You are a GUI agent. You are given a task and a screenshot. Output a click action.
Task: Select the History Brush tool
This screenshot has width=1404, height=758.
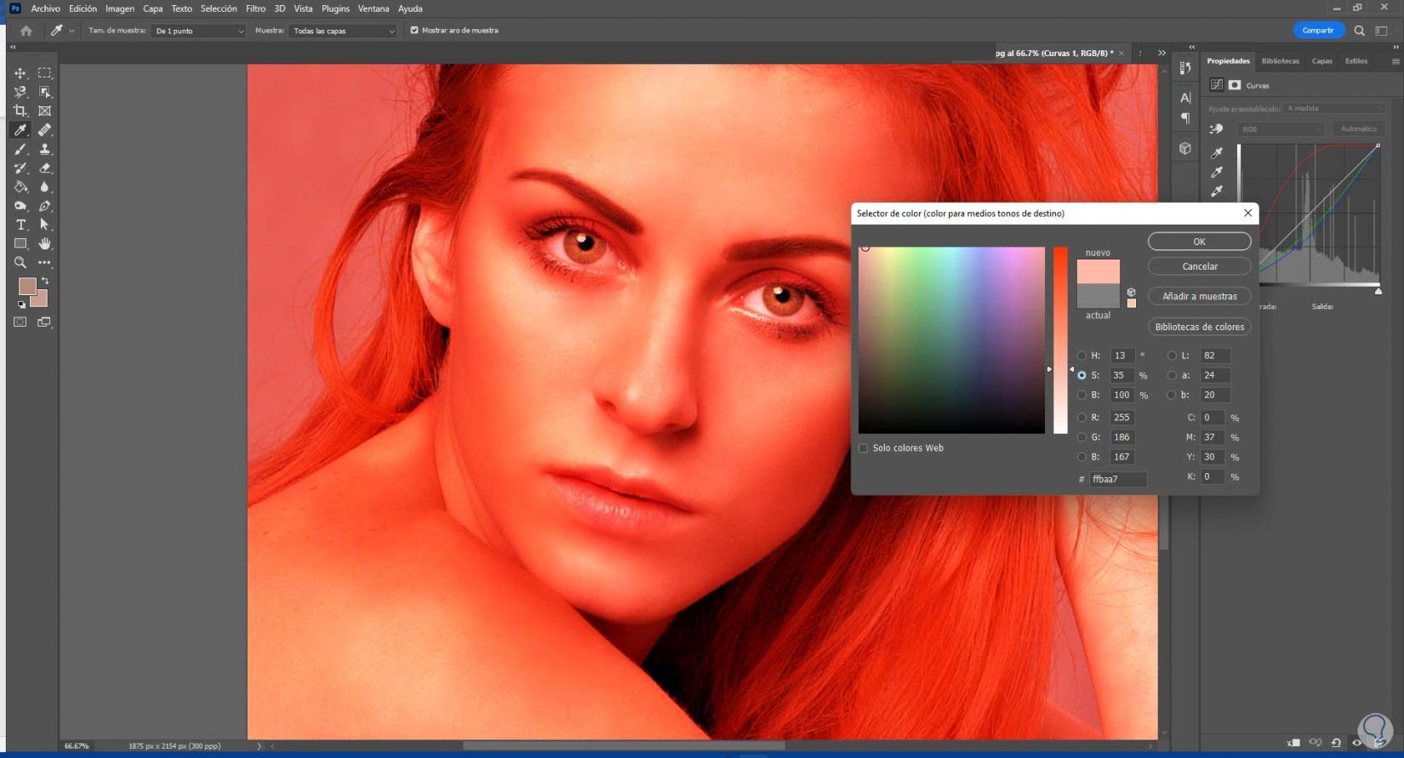pos(20,168)
